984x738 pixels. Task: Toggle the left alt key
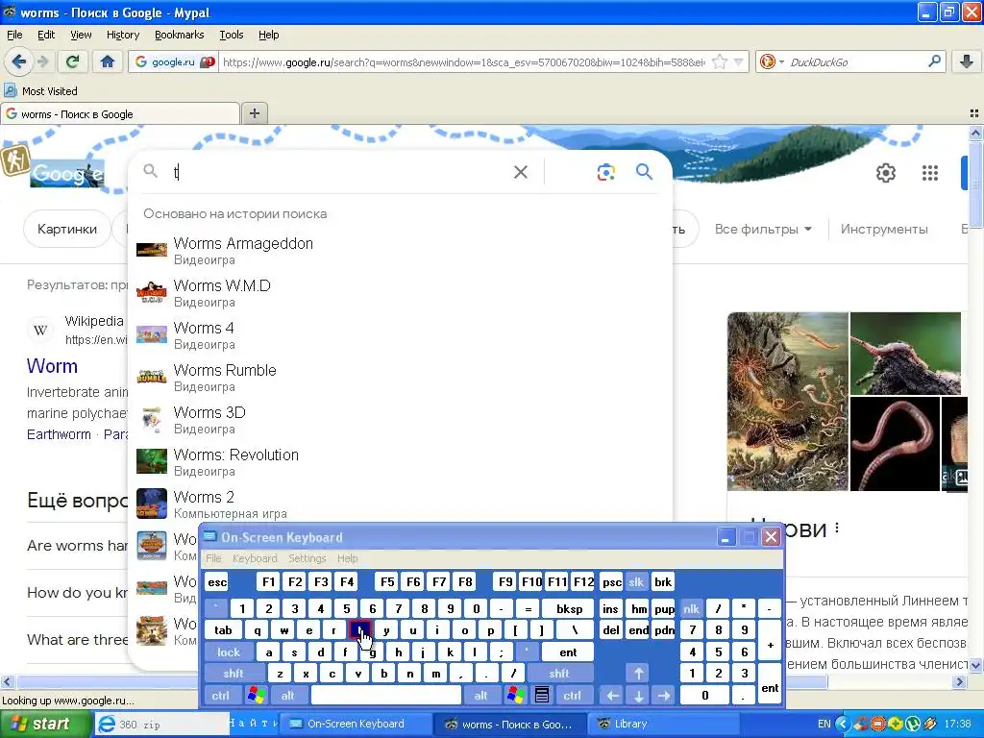[x=287, y=696]
